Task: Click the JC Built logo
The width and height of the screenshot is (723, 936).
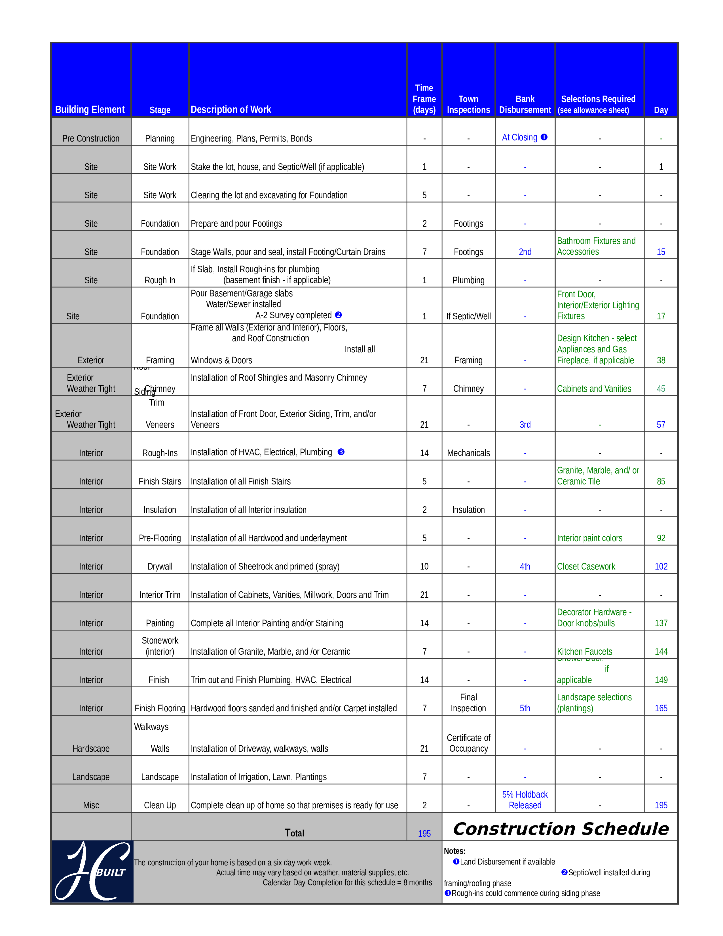Action: point(92,871)
